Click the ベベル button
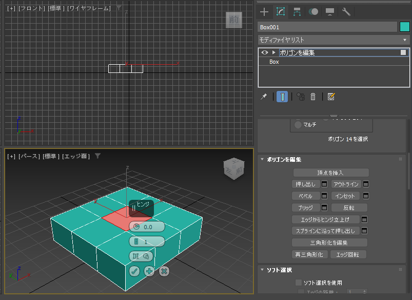 306,196
